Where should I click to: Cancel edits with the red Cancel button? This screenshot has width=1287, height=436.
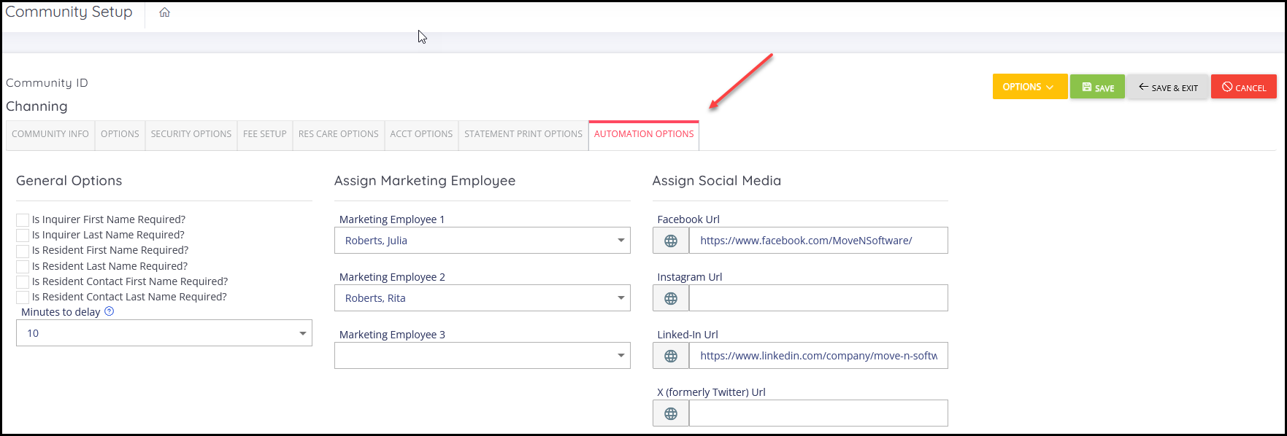[x=1244, y=87]
